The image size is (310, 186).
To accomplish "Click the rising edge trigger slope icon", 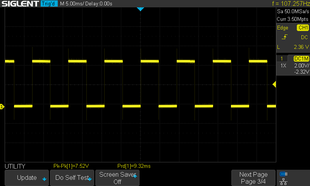I will (285, 37).
